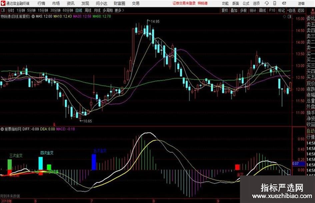Click the 画线 toolbar button

[x=262, y=10]
